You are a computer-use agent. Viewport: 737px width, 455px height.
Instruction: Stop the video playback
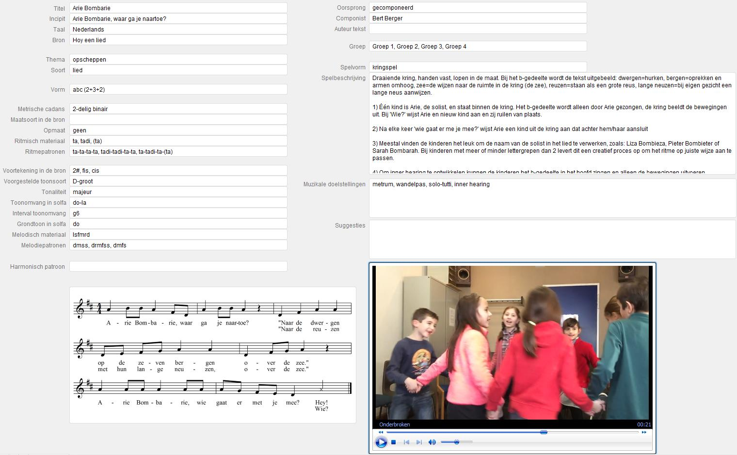pos(394,442)
